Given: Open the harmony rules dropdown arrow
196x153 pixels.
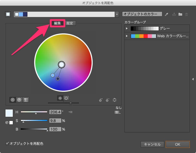Looking at the screenshot, I should [x=117, y=14].
